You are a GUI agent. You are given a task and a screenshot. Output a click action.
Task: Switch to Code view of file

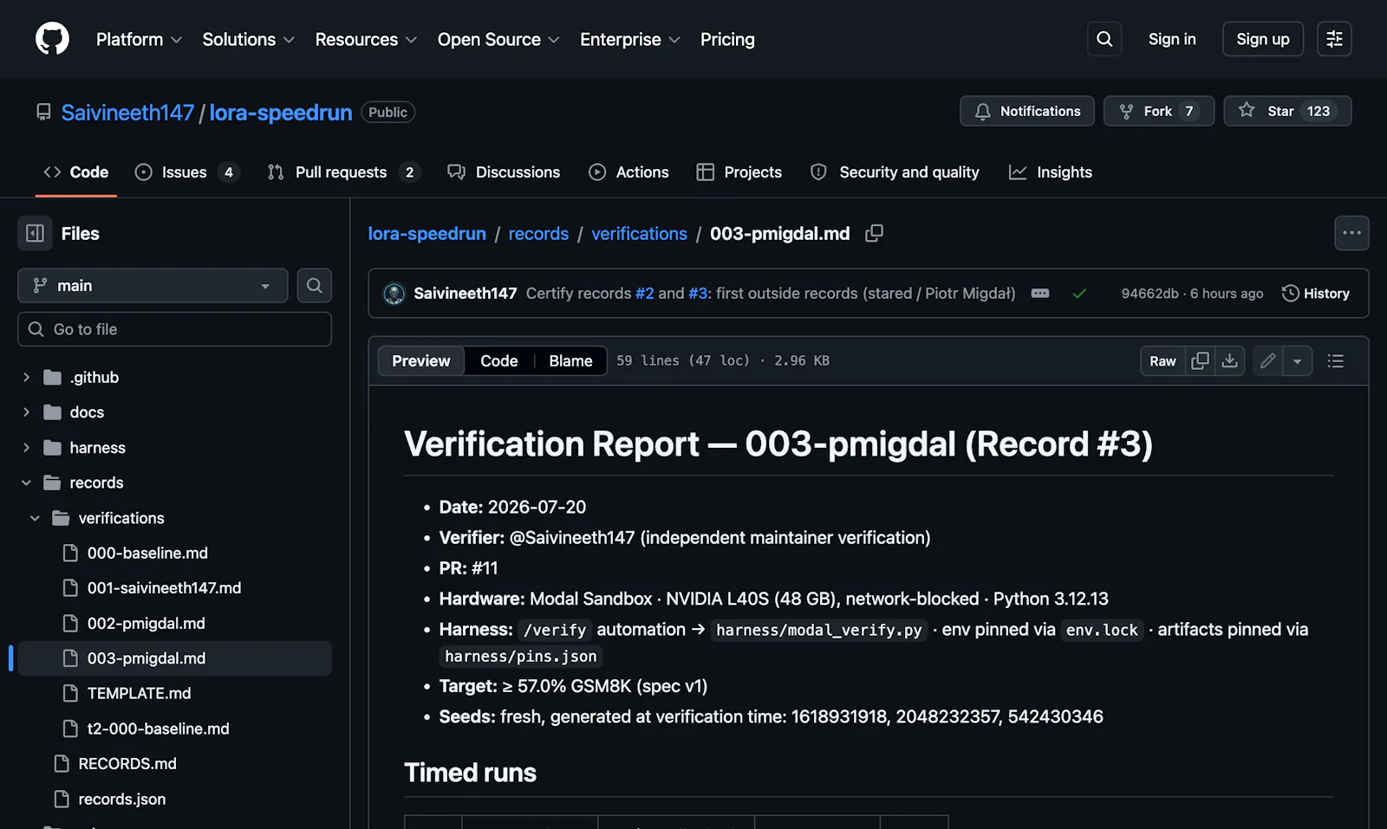click(499, 361)
